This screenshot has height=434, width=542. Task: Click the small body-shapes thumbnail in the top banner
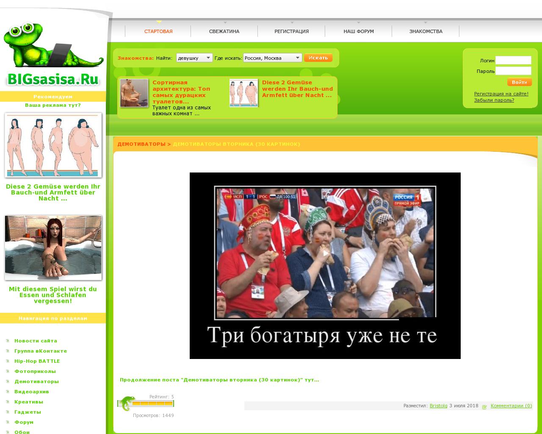pyautogui.click(x=244, y=93)
